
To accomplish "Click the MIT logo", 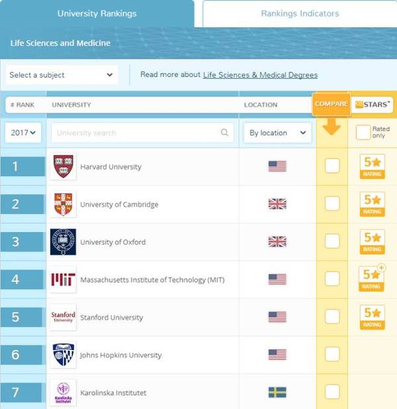I will [64, 279].
